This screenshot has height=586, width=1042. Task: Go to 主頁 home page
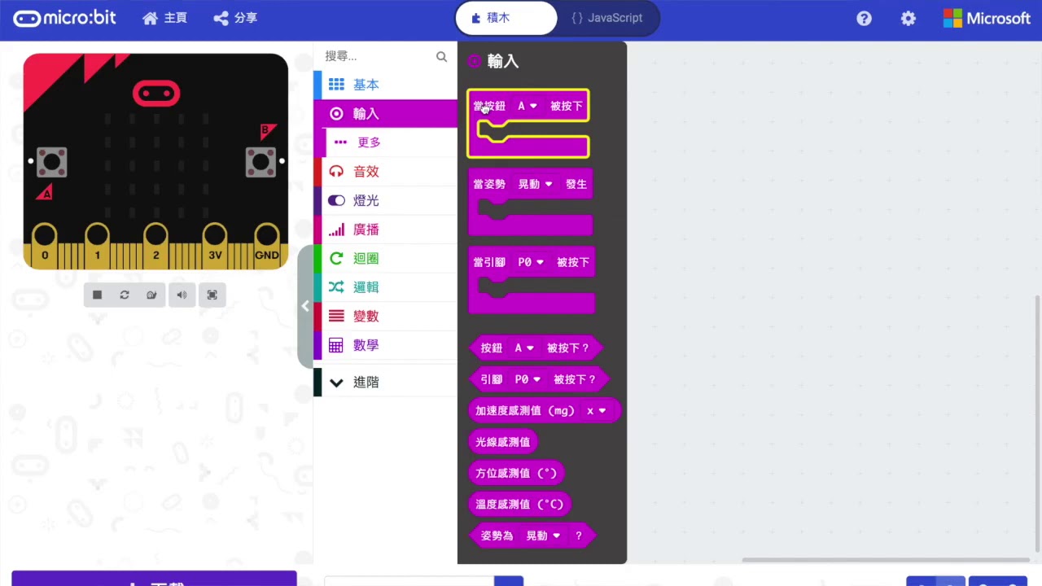tap(164, 18)
